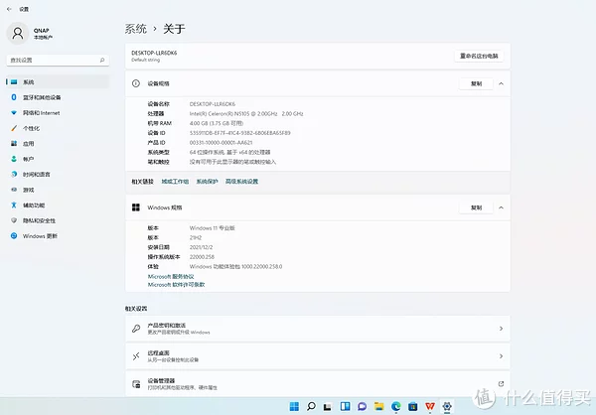
Task: Click the privacy shield icon
Action: 14,220
